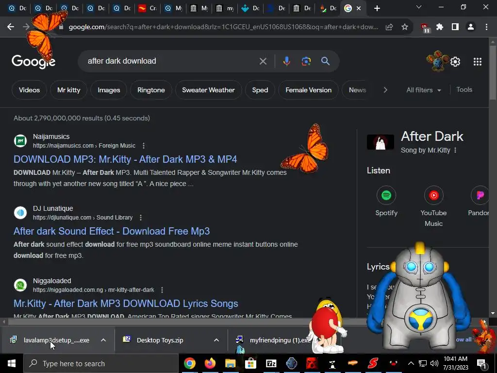This screenshot has width=497, height=373.
Task: Open more options beside 'Song by Mr.Kitty'
Action: coord(455,151)
